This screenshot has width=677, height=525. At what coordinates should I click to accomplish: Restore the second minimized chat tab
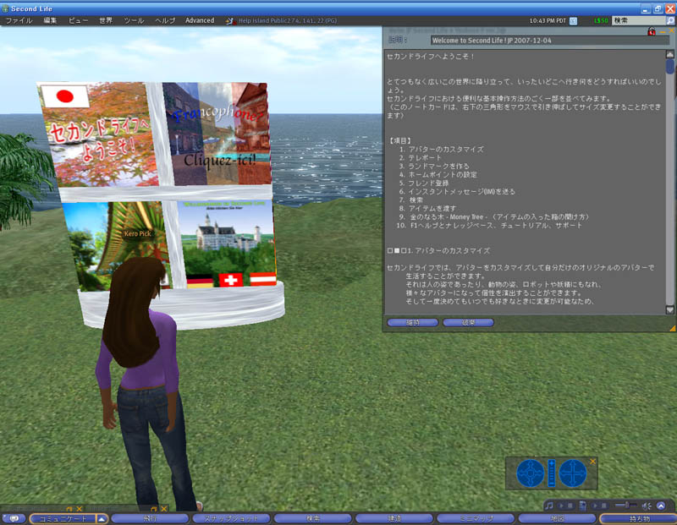coord(154,509)
